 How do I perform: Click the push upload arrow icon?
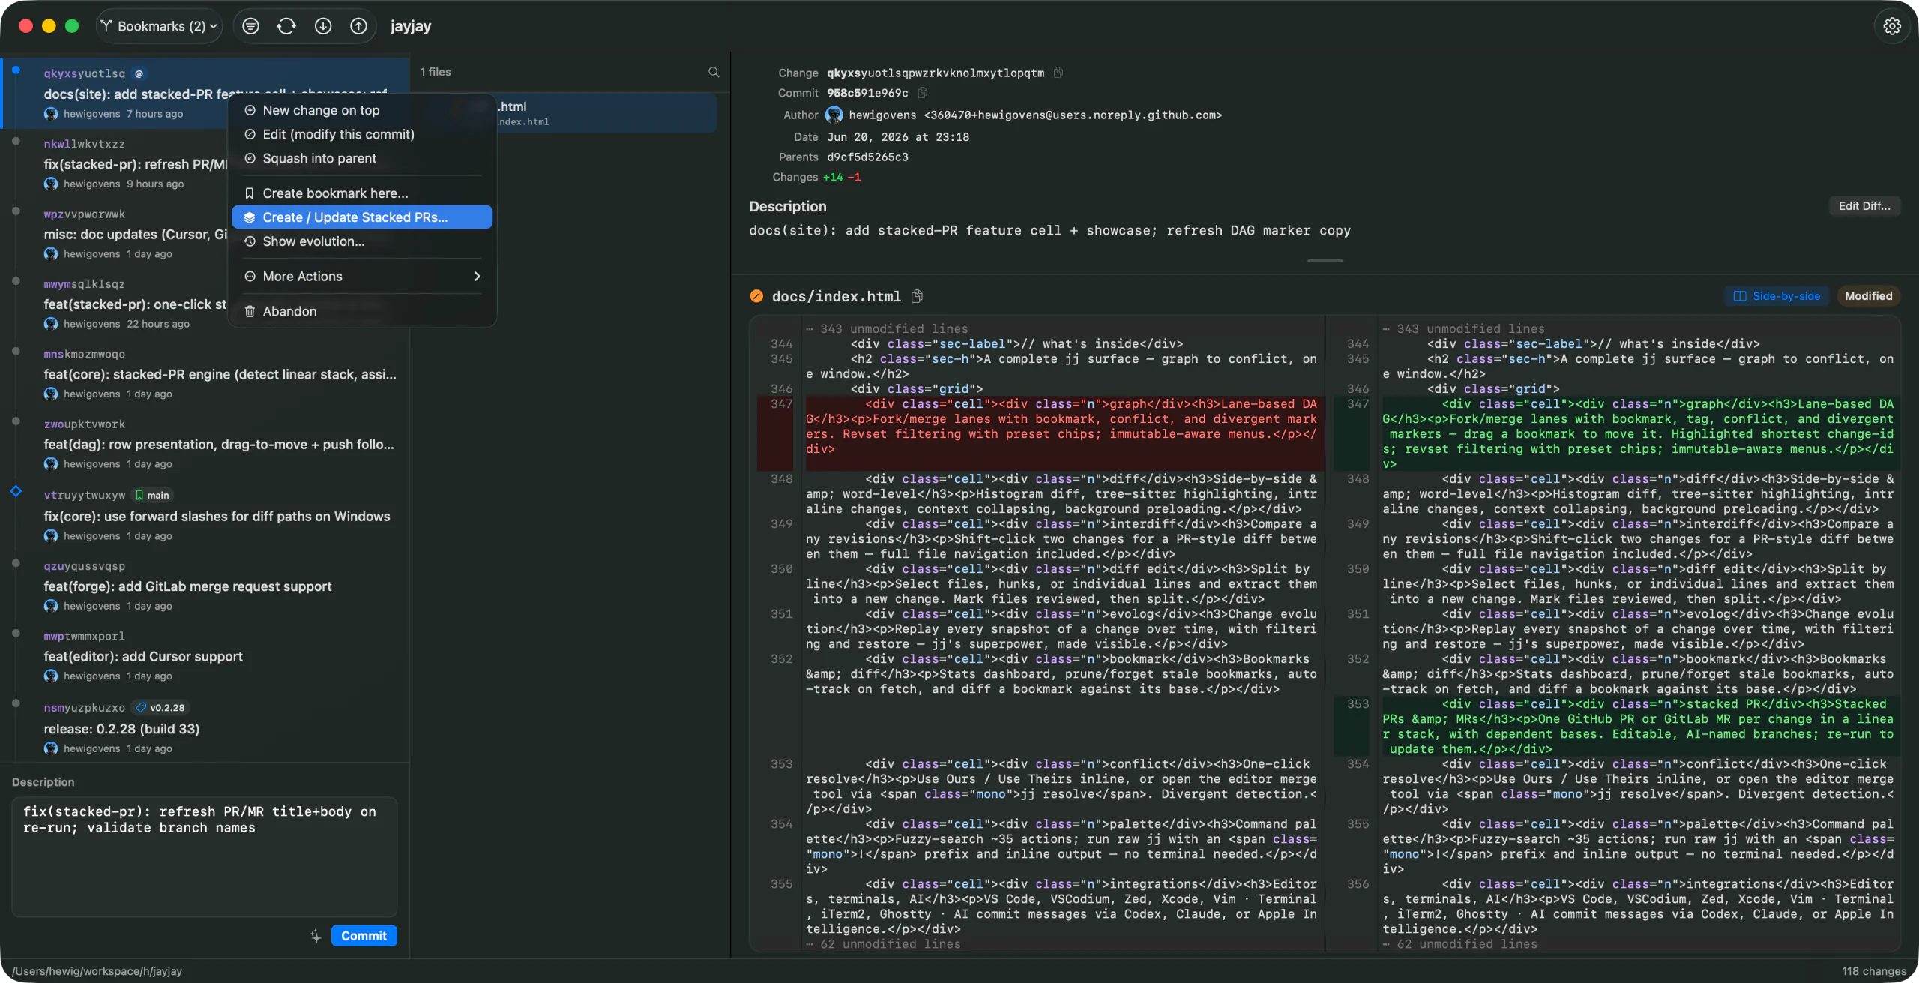coord(359,26)
